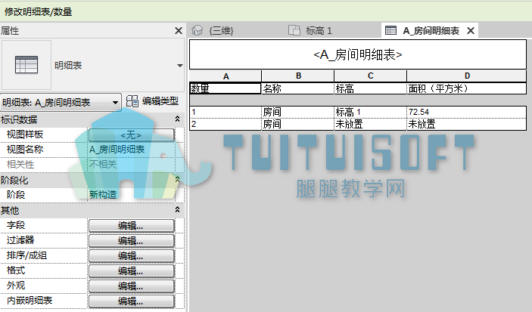Click the 房间 cell in row 1

tap(298, 112)
